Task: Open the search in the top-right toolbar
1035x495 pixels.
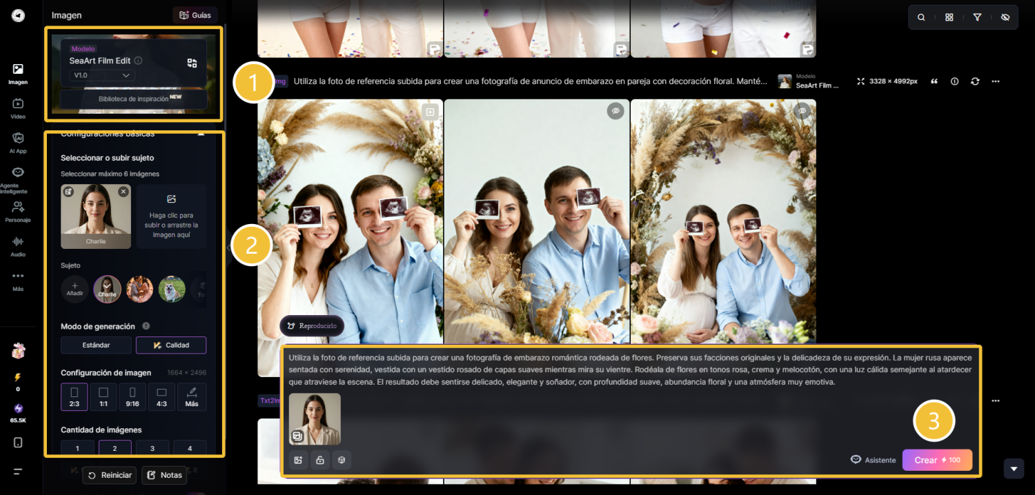Action: 921,17
